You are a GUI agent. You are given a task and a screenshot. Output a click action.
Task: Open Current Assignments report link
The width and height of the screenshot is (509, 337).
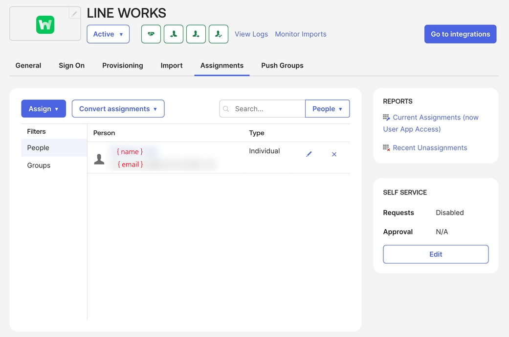[x=430, y=123]
